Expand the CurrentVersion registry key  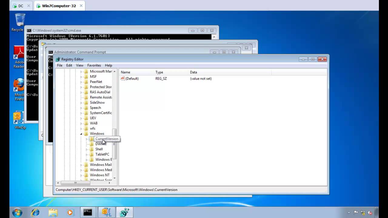coord(87,139)
